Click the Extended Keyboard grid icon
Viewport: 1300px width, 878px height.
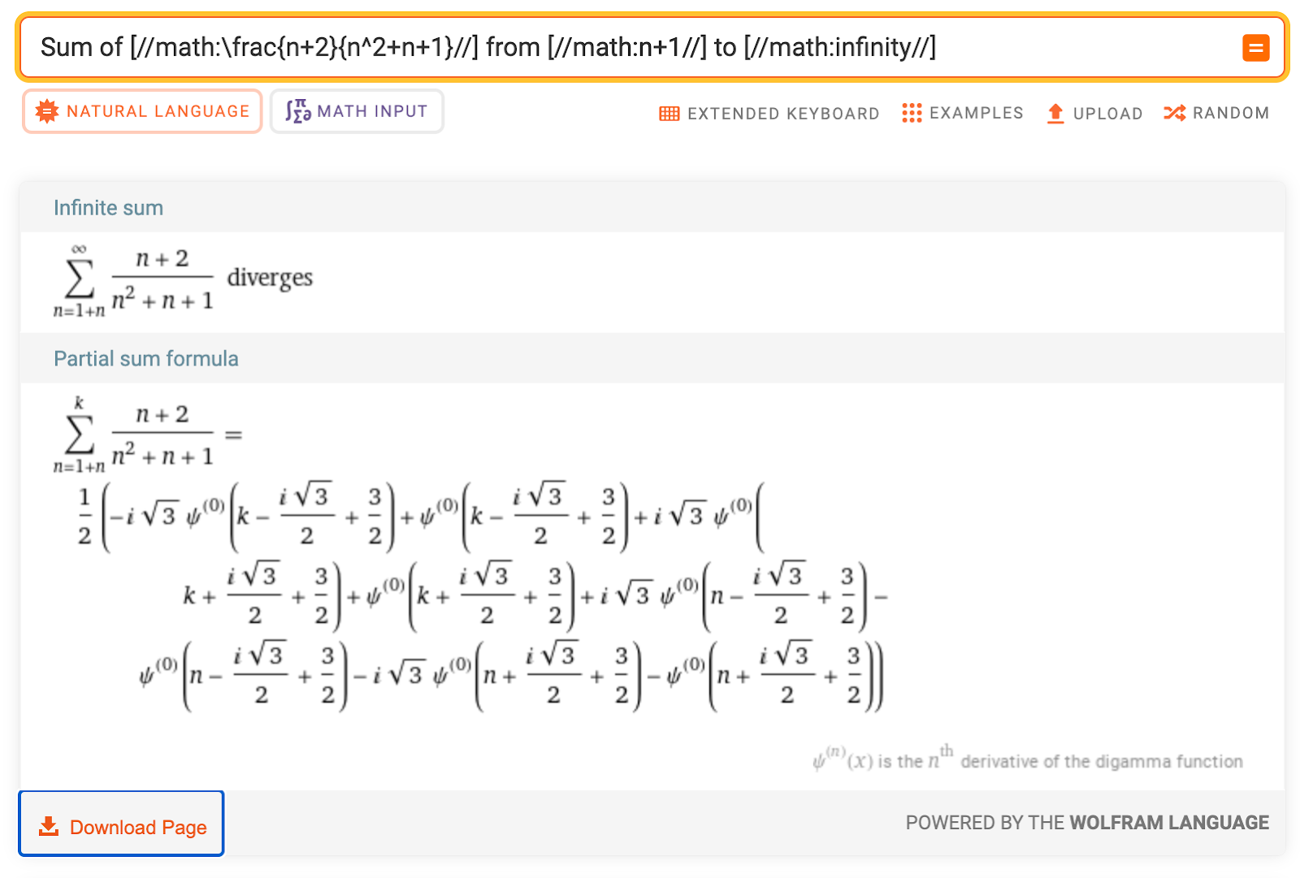[669, 114]
